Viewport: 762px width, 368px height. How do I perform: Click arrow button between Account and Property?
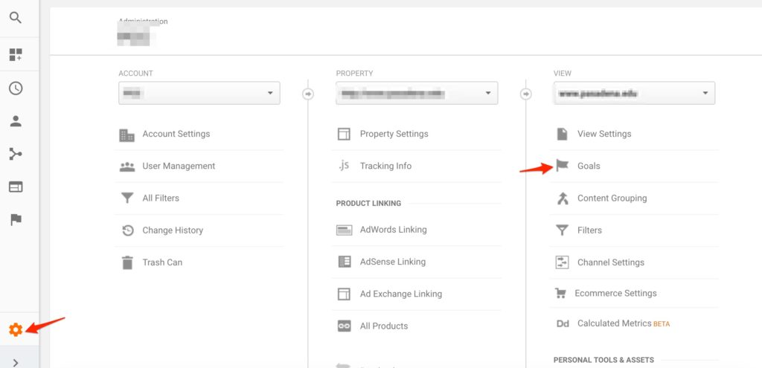308,94
